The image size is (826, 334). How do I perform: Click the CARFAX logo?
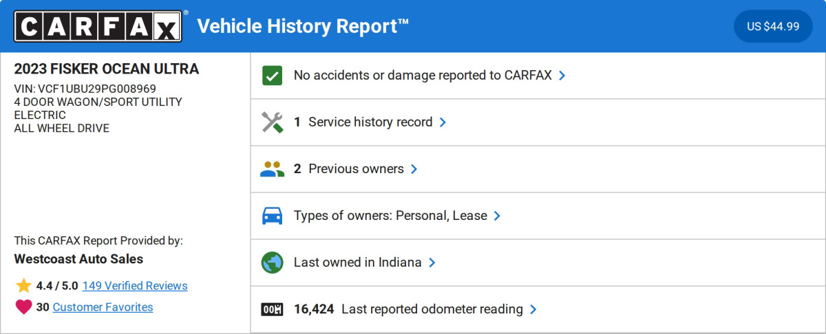tap(98, 26)
